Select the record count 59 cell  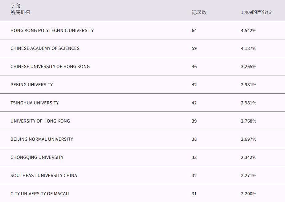pyautogui.click(x=194, y=48)
